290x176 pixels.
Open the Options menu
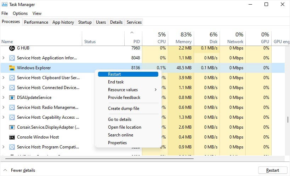(x=20, y=13)
